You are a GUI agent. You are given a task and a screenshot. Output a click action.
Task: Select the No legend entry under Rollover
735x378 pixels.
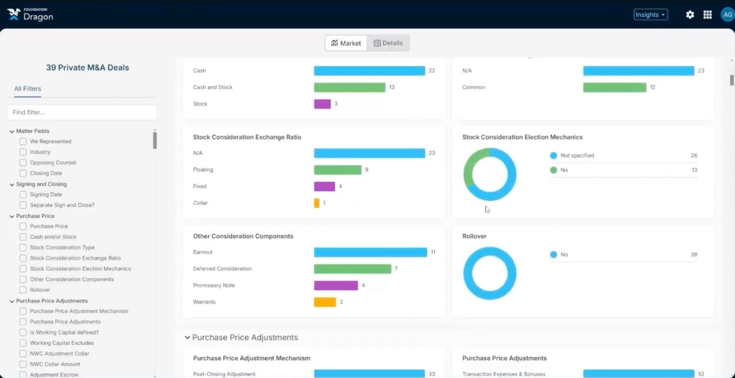(623, 255)
